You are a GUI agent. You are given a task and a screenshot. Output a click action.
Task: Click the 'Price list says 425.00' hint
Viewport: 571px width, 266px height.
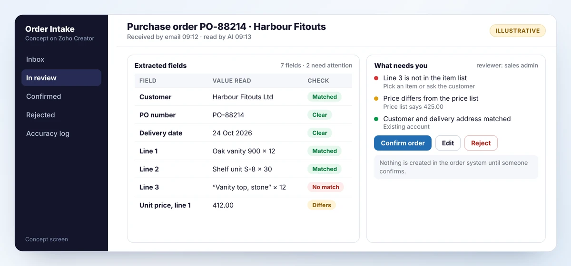(413, 107)
